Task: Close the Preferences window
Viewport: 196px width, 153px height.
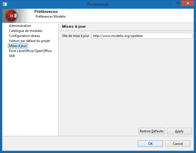Action: coord(188,3)
